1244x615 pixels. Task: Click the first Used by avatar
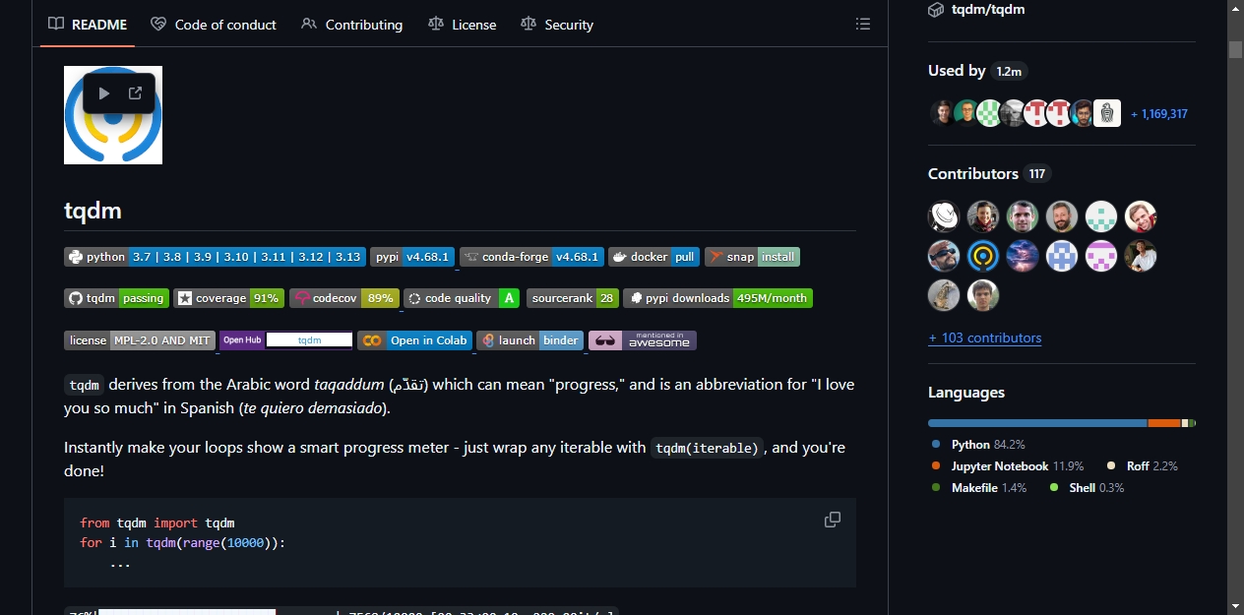[x=943, y=113]
